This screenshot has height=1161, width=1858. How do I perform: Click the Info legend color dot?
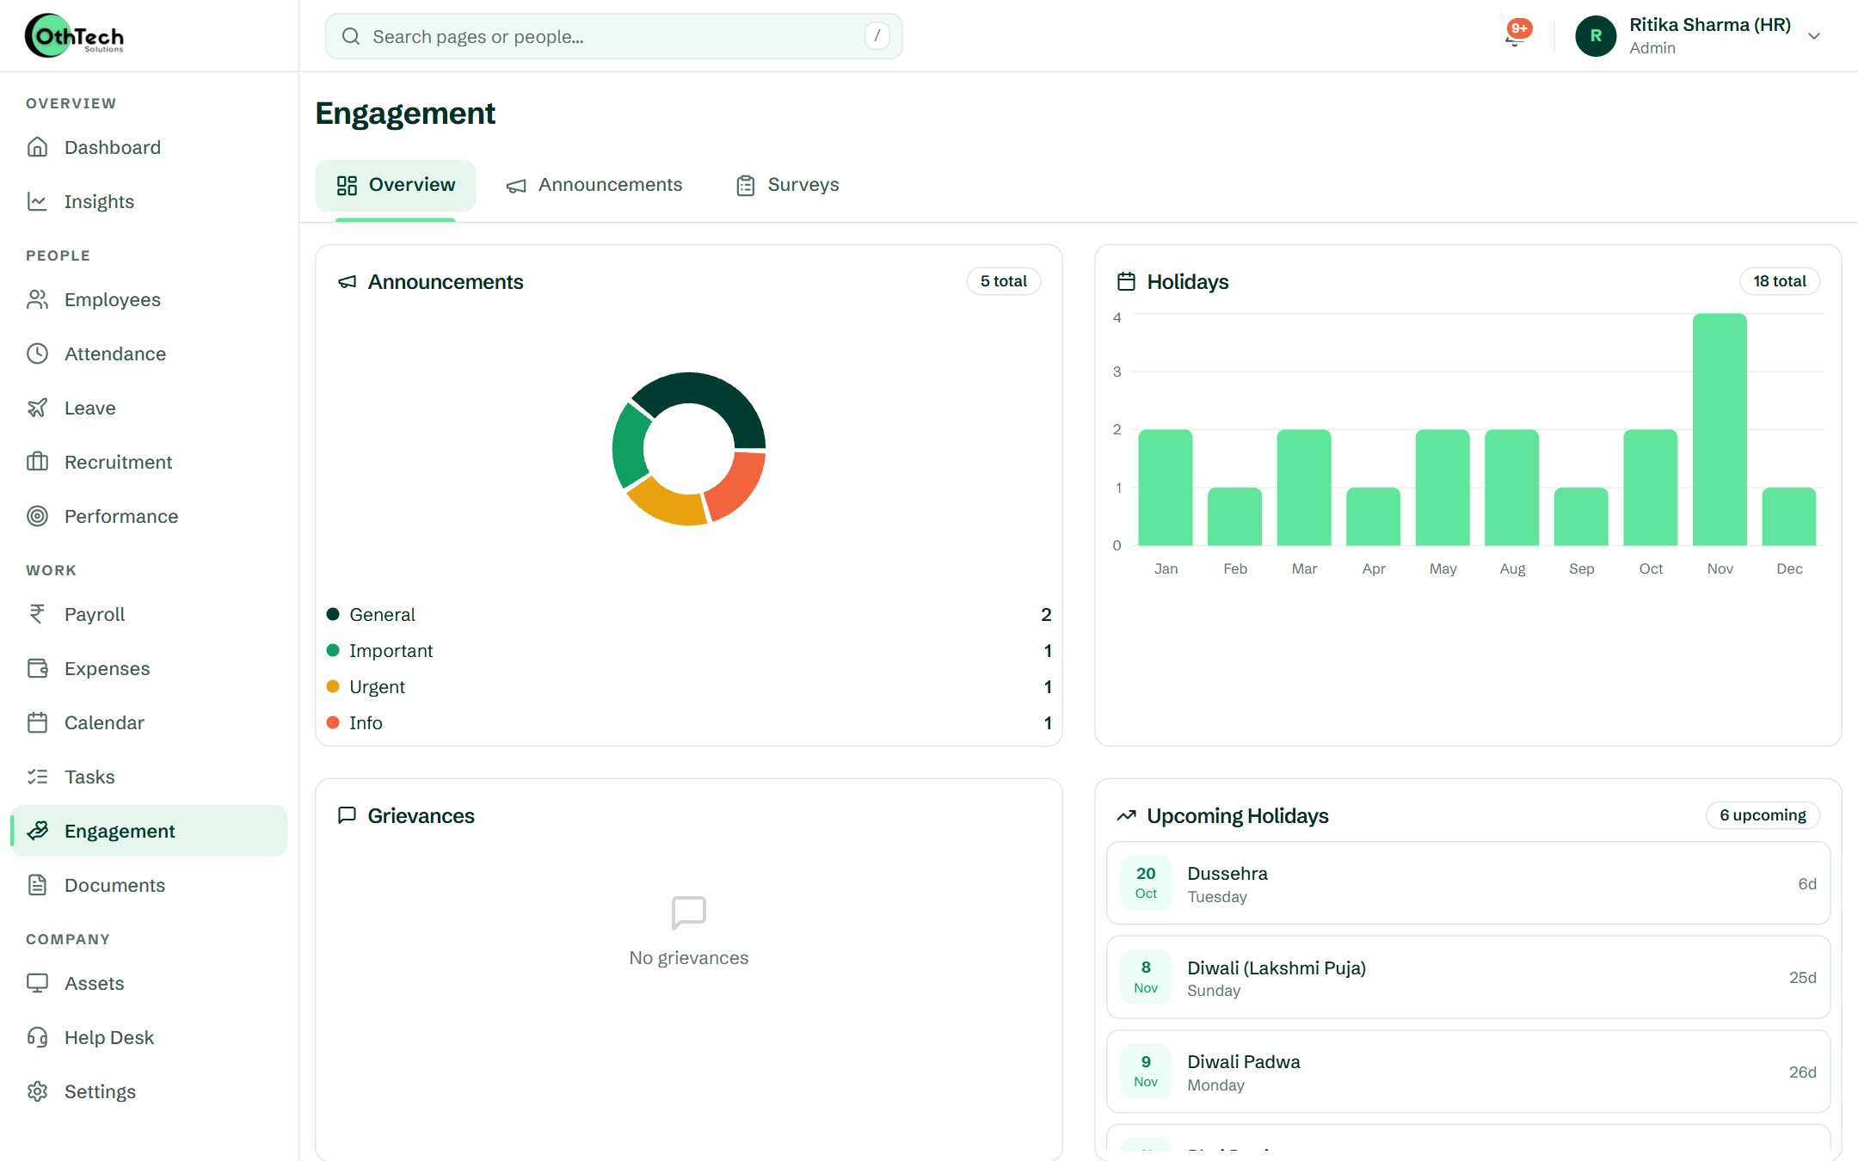pos(333,722)
